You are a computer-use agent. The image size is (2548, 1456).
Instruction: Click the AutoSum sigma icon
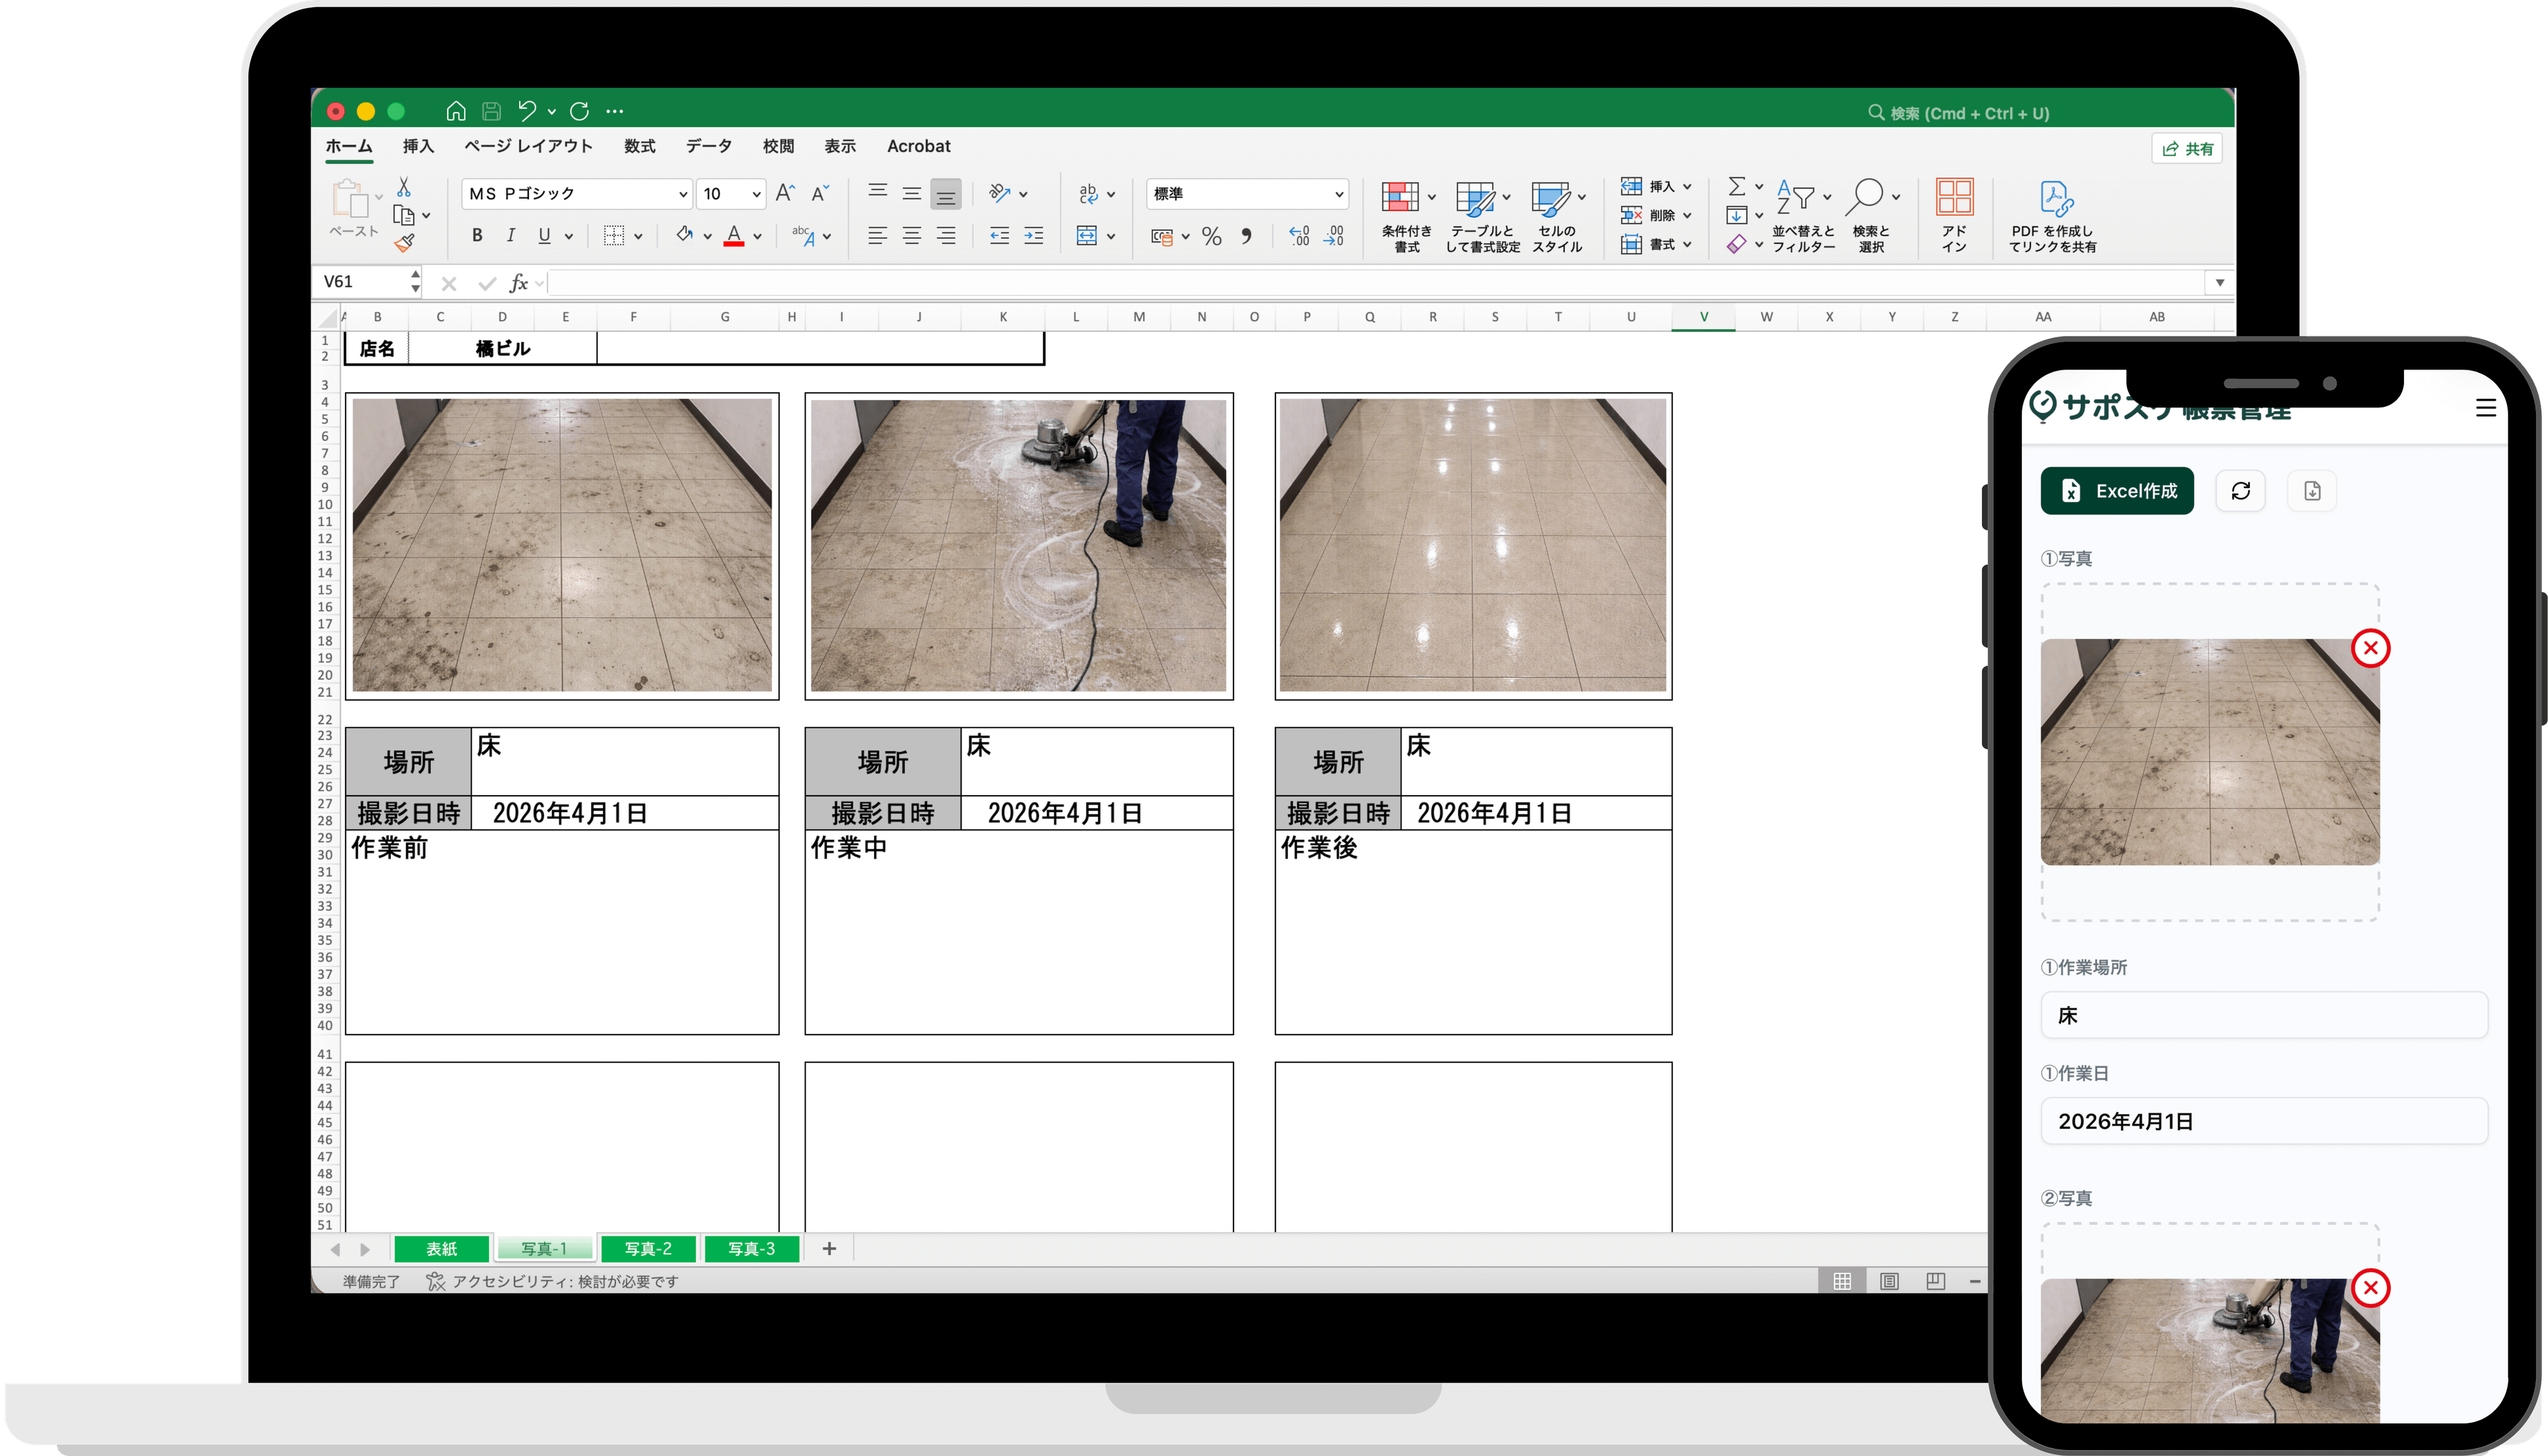[x=1736, y=187]
